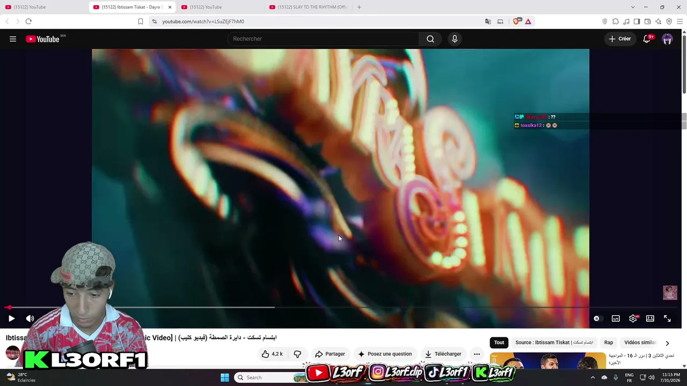Click the address bar URL
This screenshot has width=687, height=386.
(203, 21)
